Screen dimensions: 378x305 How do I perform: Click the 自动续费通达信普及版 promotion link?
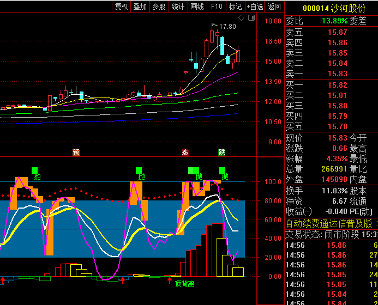pos(329,223)
